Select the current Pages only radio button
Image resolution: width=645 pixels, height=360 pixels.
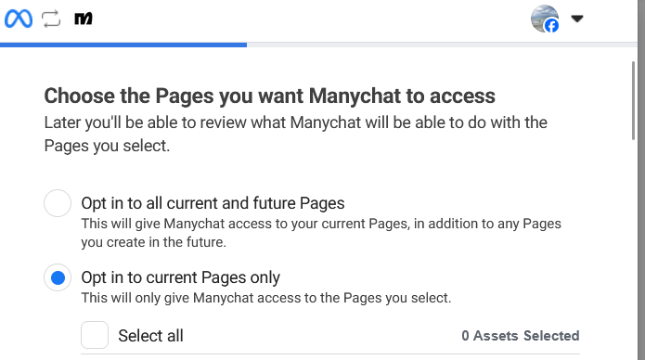[x=58, y=277]
